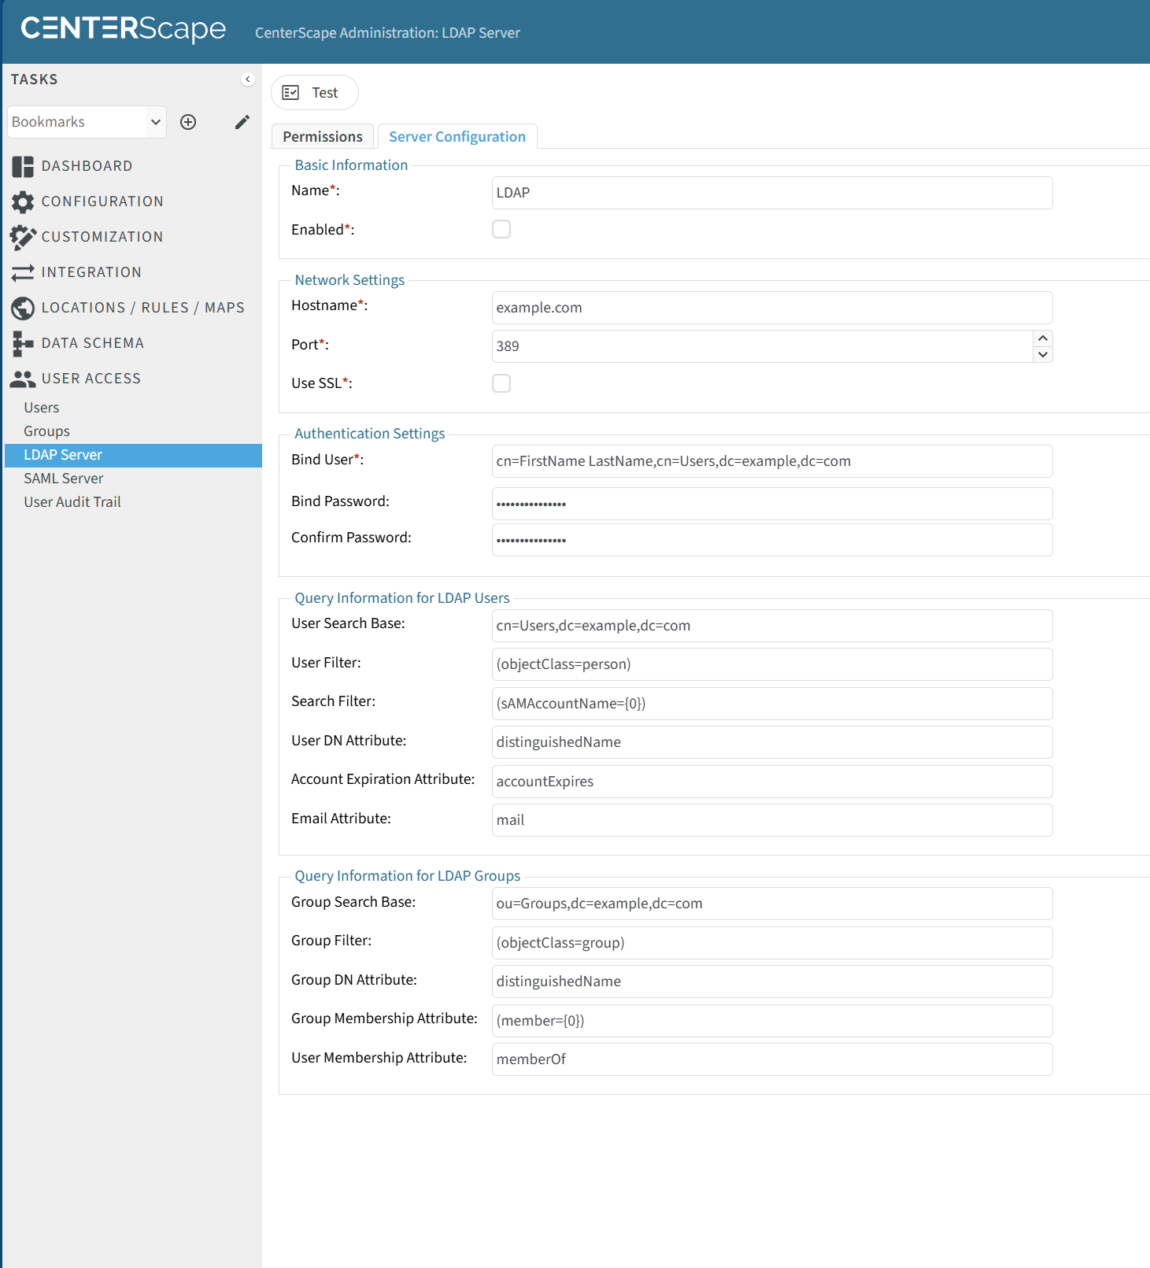The width and height of the screenshot is (1150, 1268).
Task: Click the edit bookmarks pencil icon
Action: (242, 122)
